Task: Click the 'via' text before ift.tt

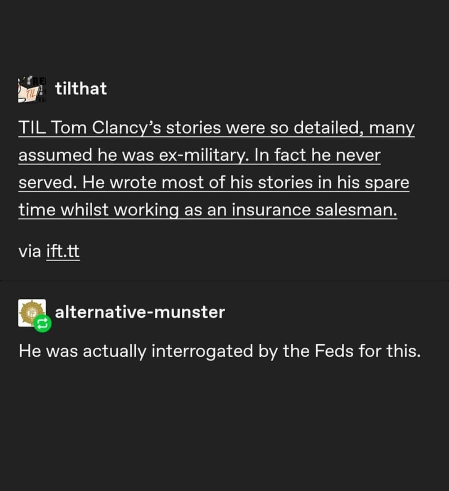Action: [30, 251]
